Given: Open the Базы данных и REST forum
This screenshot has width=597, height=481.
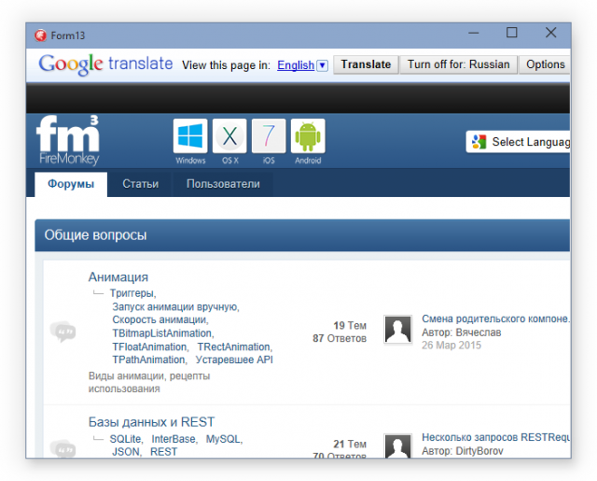Looking at the screenshot, I should [151, 422].
